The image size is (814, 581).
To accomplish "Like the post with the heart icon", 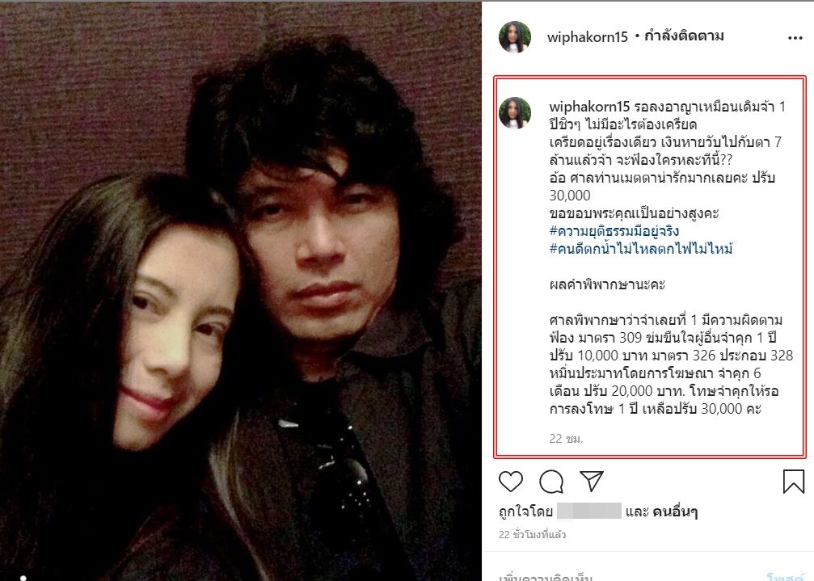I will coord(511,482).
